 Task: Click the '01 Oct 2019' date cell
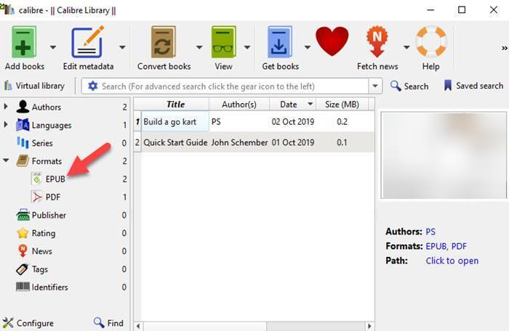click(x=293, y=142)
